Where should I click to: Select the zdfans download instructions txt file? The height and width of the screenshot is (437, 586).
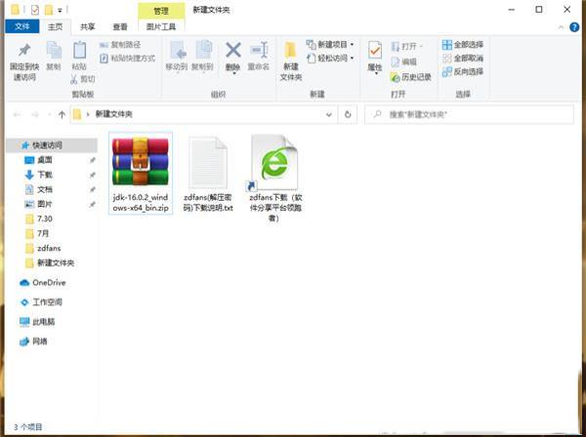pyautogui.click(x=208, y=176)
